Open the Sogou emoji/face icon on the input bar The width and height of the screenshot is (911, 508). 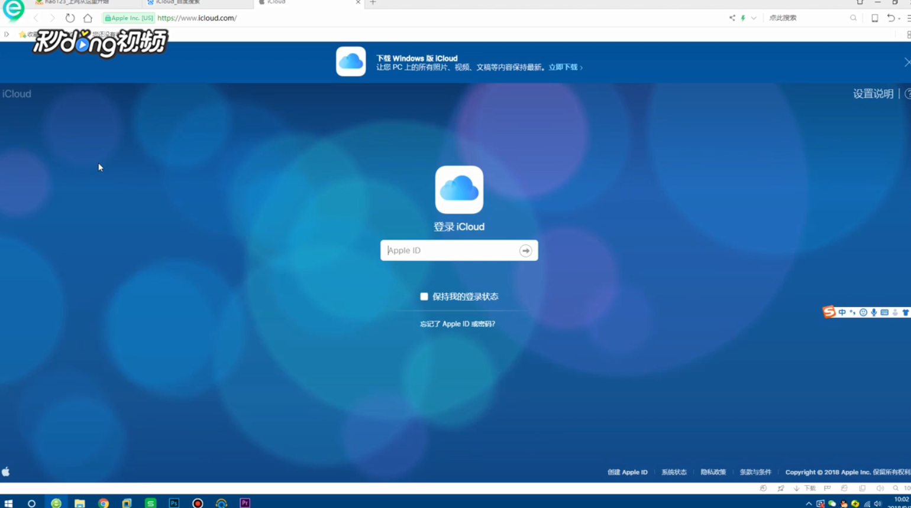[x=864, y=312]
